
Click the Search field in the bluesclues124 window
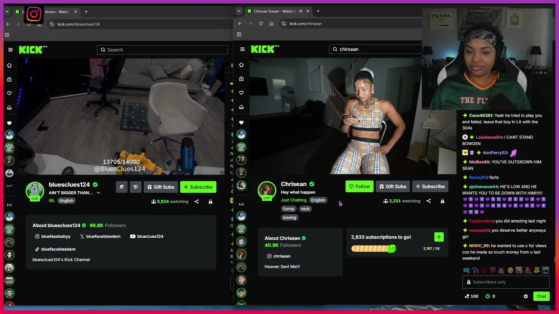pos(162,50)
